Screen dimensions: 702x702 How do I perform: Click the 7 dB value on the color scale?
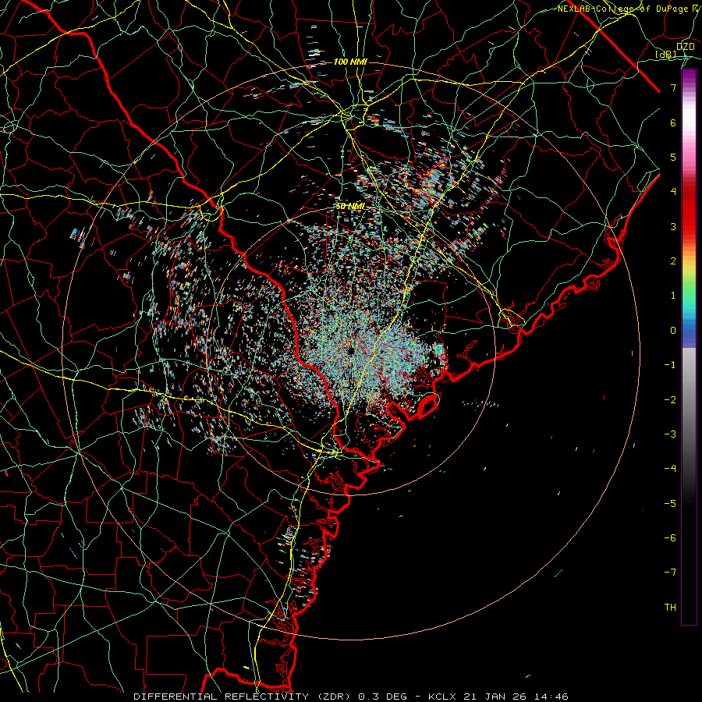coord(673,87)
